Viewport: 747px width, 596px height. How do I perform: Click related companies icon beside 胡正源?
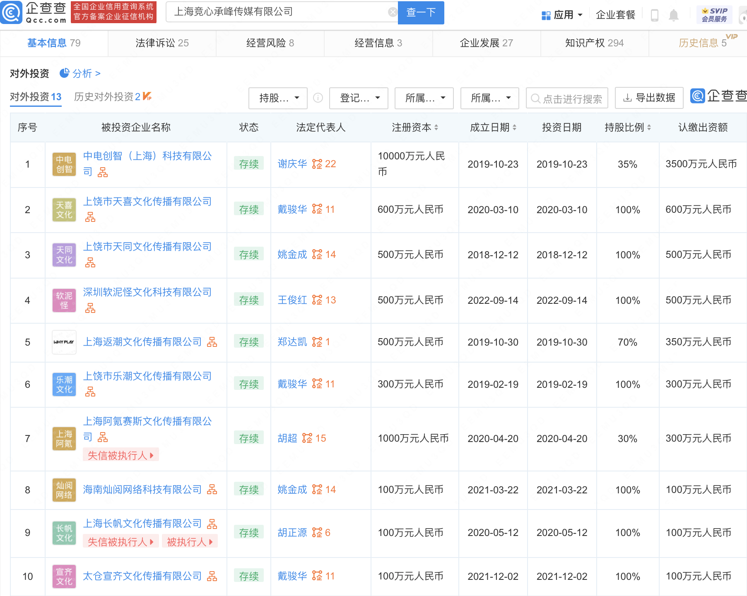click(317, 533)
